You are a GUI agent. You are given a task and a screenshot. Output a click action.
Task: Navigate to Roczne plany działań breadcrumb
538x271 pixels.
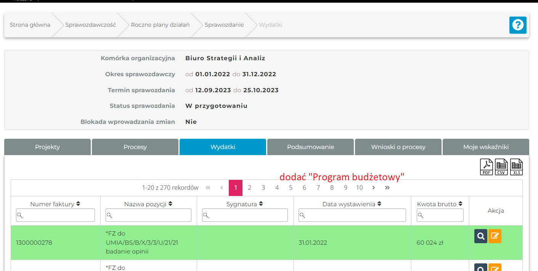pyautogui.click(x=160, y=25)
